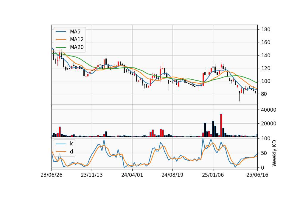
Task: Click the 120 price axis label
Action: click(x=266, y=68)
